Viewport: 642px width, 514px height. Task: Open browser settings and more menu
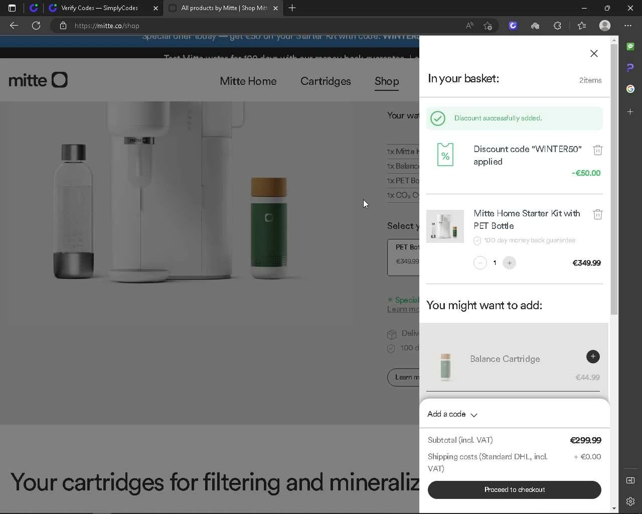tap(628, 26)
